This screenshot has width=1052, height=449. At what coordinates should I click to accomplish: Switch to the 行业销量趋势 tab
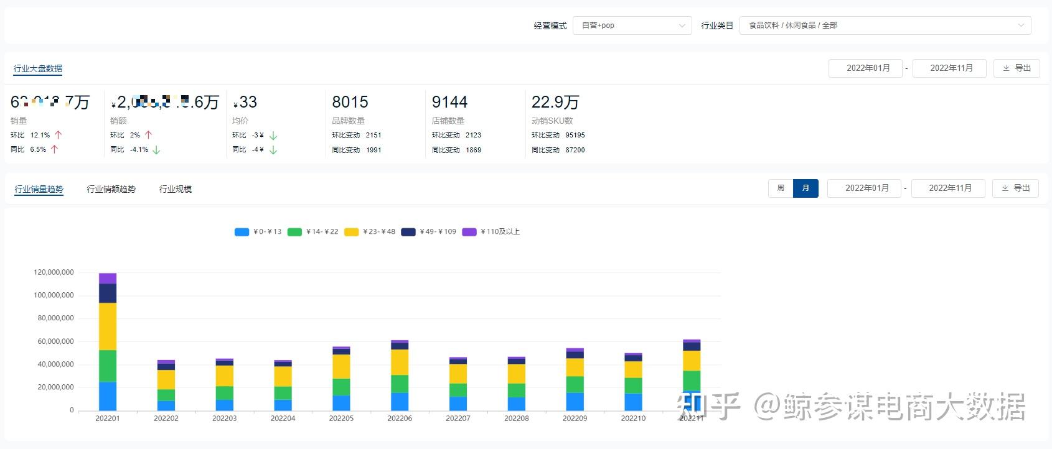39,189
